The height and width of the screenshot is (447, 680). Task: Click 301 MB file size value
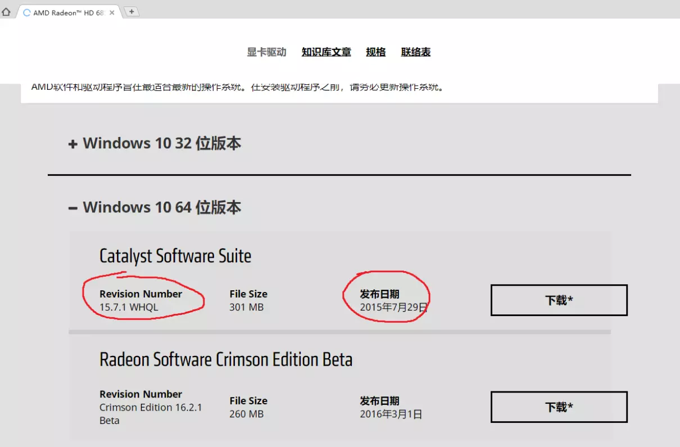point(246,307)
